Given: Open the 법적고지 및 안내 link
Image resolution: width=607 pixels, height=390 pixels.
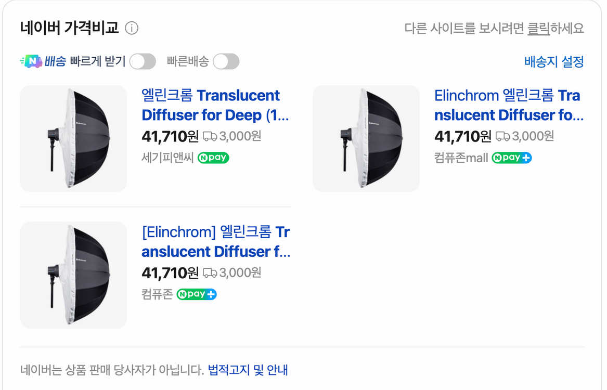Looking at the screenshot, I should point(250,370).
